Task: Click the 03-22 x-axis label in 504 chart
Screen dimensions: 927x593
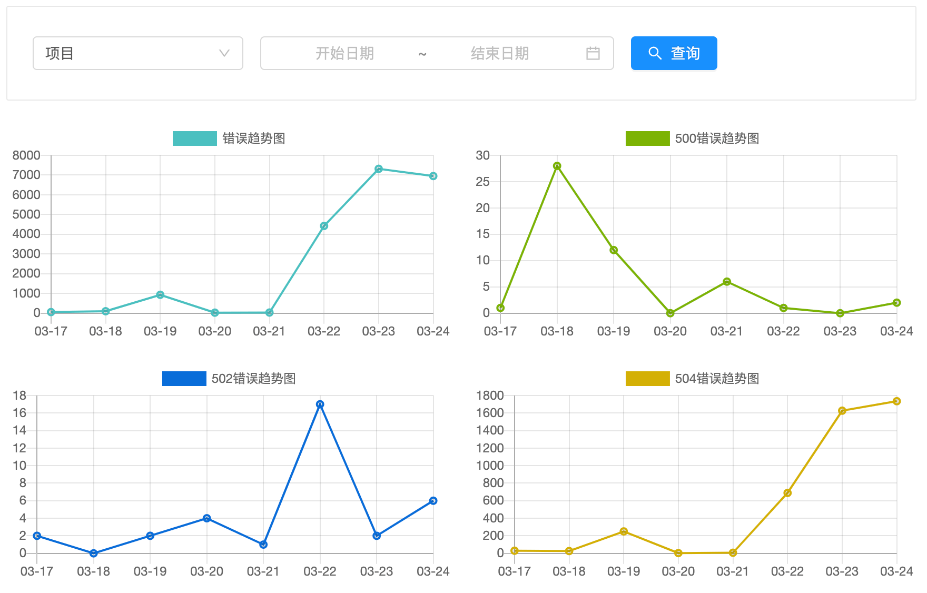Action: click(787, 571)
